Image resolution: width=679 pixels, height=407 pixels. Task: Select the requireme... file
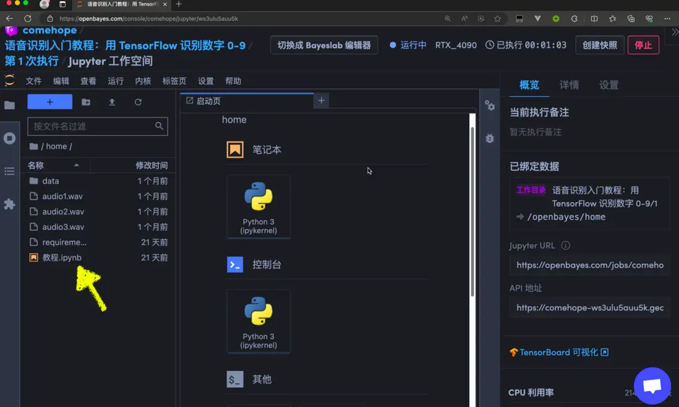(98, 242)
